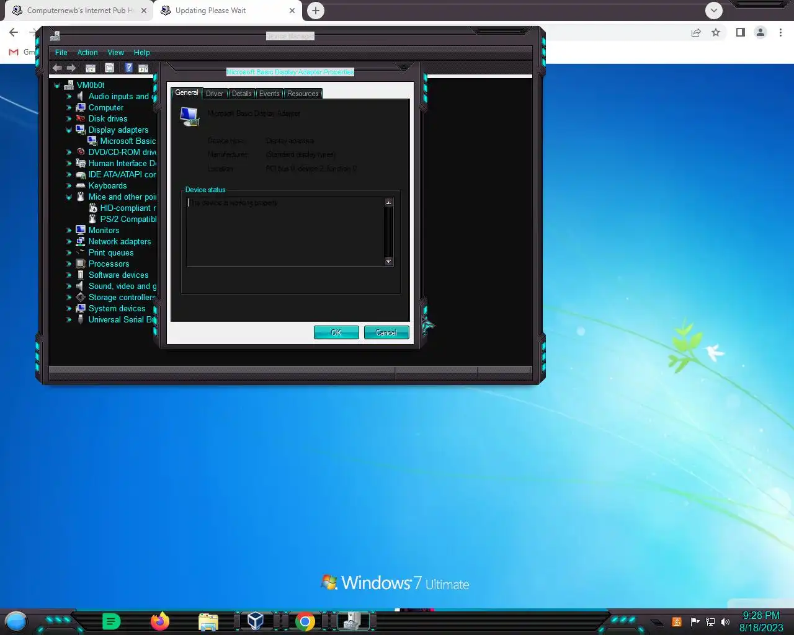
Task: Open the green notes app on taskbar
Action: (x=111, y=621)
